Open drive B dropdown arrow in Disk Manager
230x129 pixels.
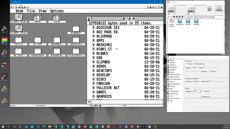194,14
